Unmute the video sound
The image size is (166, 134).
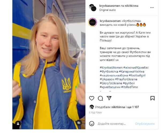(79, 123)
